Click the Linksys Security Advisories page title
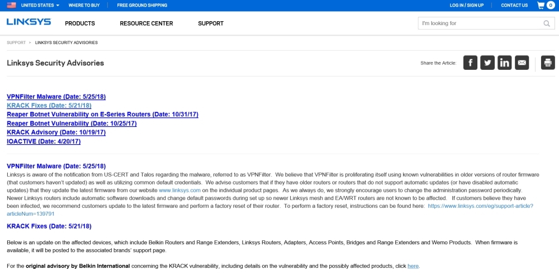The image size is (559, 275). [55, 63]
